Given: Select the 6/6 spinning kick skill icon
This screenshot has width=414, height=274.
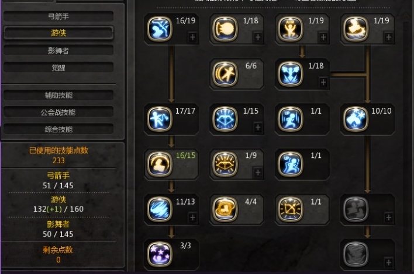Looking at the screenshot, I should click(225, 74).
